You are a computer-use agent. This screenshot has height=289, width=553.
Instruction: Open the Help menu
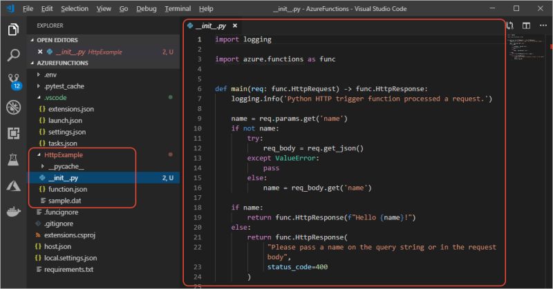206,9
